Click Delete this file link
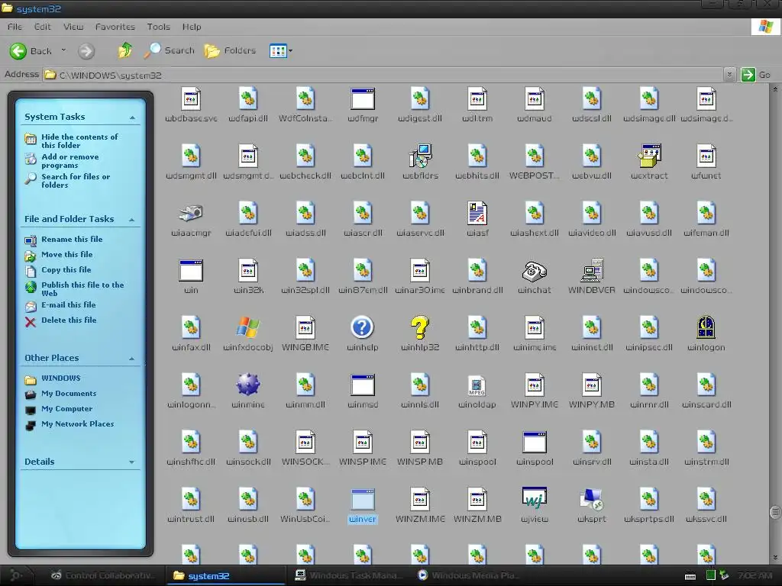 tap(69, 320)
